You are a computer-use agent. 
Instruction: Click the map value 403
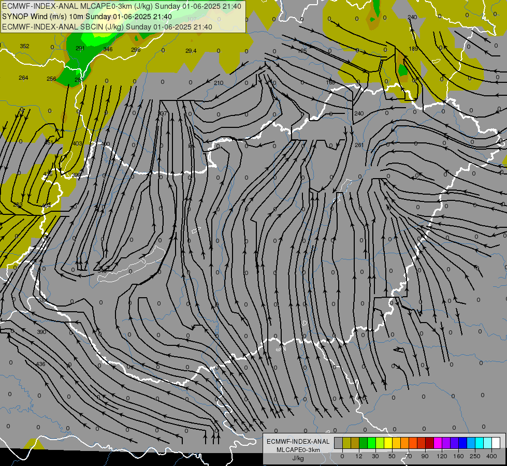(78, 143)
